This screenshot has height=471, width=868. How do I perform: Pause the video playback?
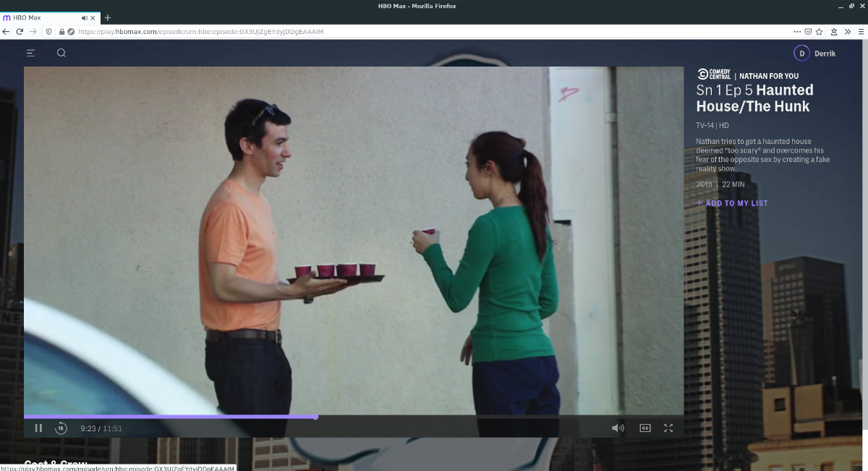(38, 428)
